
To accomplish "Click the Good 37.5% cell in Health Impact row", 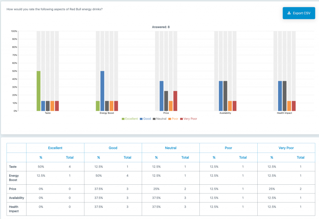I will tap(99, 207).
